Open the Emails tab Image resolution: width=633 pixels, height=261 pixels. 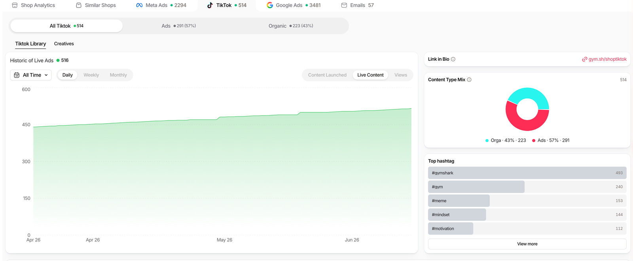pos(357,5)
